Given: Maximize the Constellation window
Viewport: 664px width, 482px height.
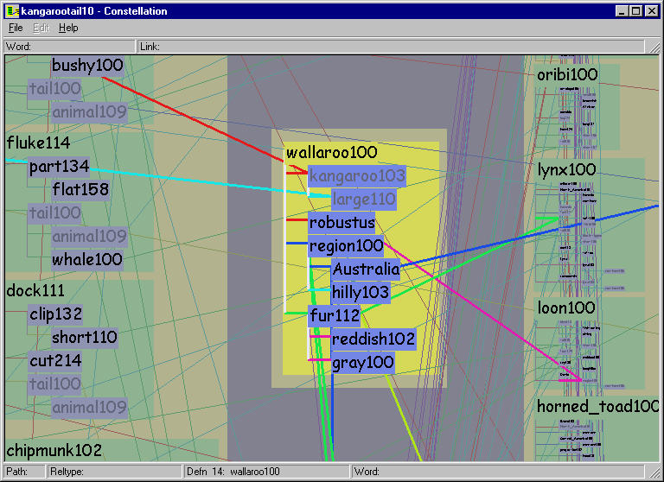Looking at the screenshot, I should (636, 11).
